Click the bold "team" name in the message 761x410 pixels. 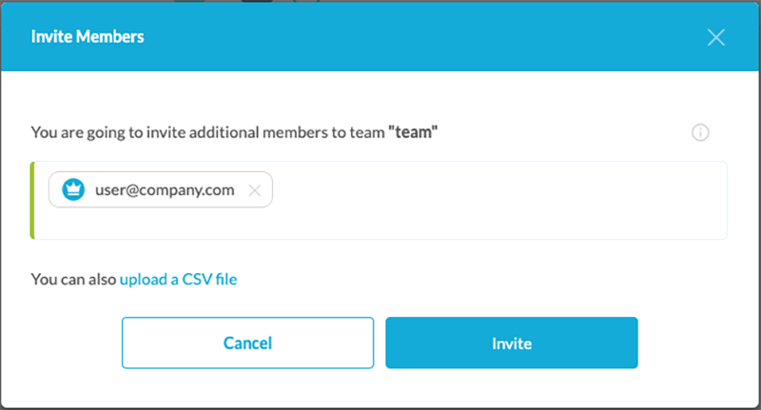pyautogui.click(x=413, y=133)
